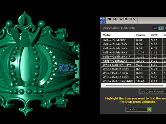
Task: Select the Yellow Gold:18KY R... row
Action: 133,56
